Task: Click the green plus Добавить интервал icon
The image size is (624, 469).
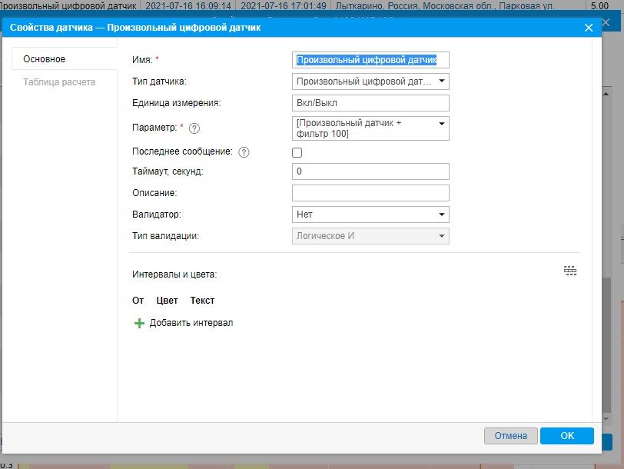Action: pos(139,324)
